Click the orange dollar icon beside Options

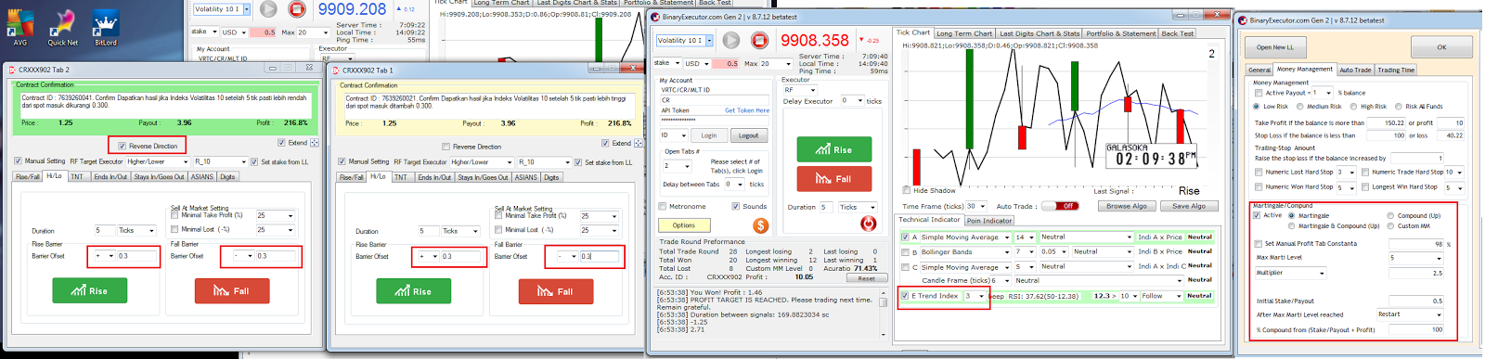(x=761, y=225)
